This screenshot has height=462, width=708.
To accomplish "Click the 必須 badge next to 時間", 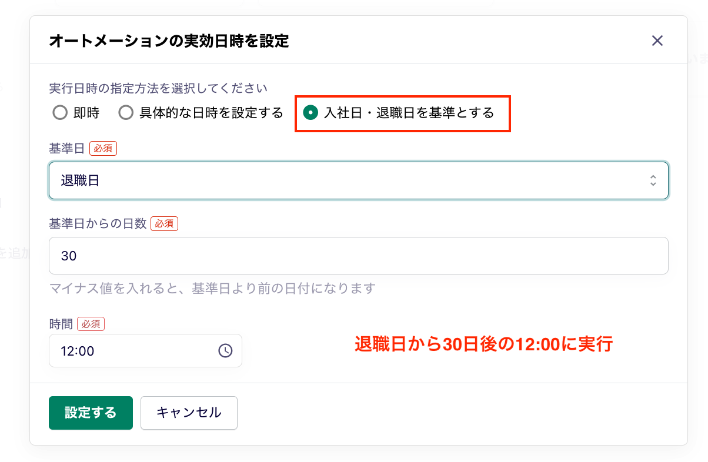I will [x=91, y=324].
